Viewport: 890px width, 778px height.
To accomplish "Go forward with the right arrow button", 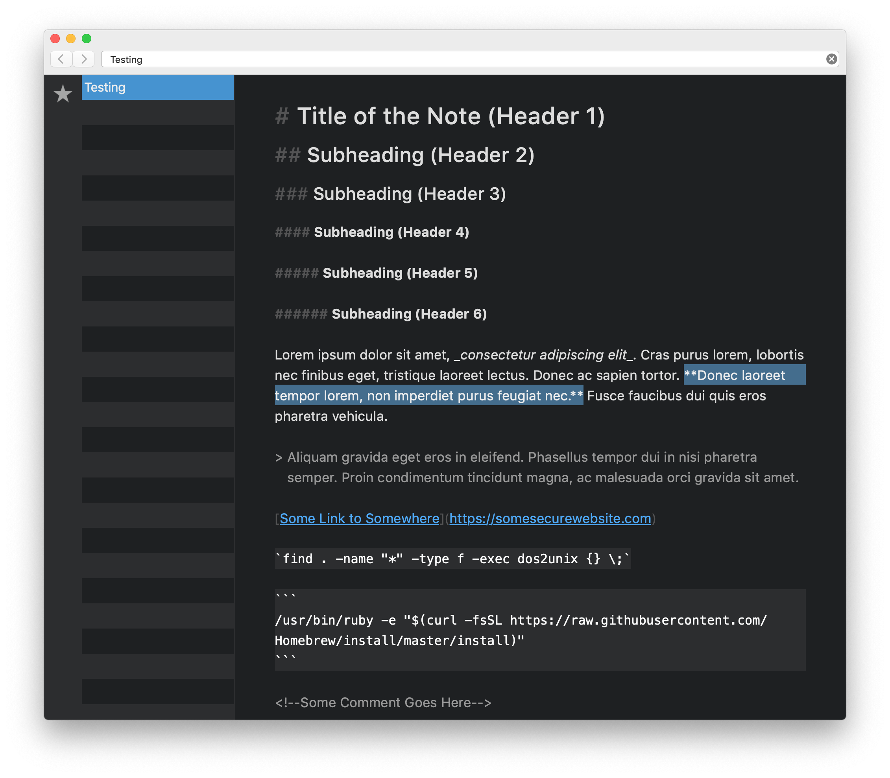I will (x=83, y=59).
